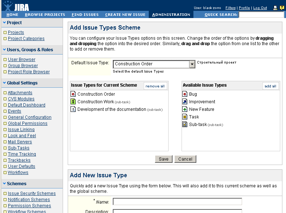
Task: Collapse the Project sidebar section
Action: (x=4, y=23)
